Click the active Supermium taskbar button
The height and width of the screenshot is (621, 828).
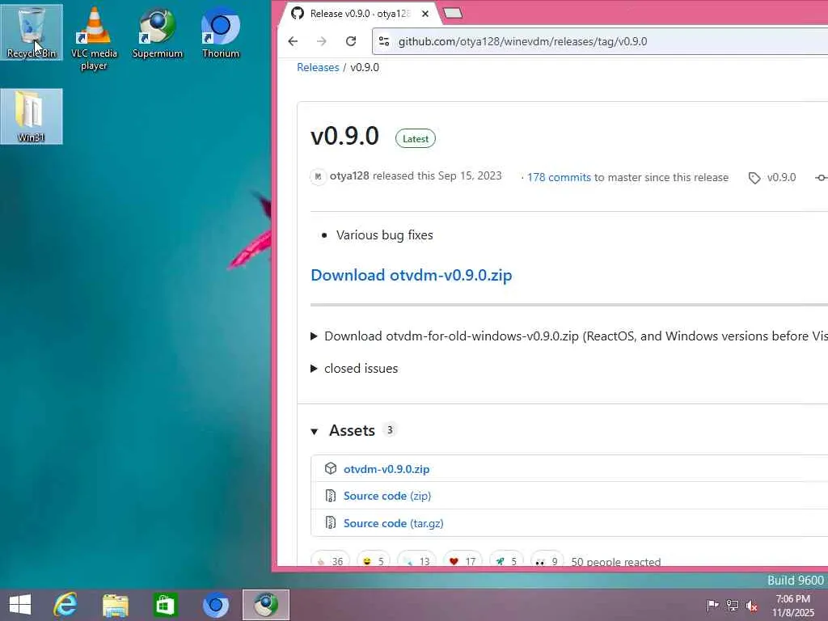[x=265, y=605]
